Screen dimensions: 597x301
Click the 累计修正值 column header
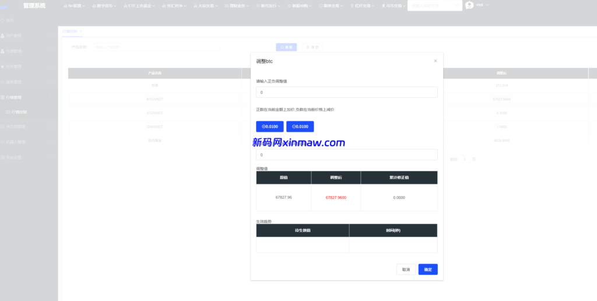pyautogui.click(x=399, y=177)
